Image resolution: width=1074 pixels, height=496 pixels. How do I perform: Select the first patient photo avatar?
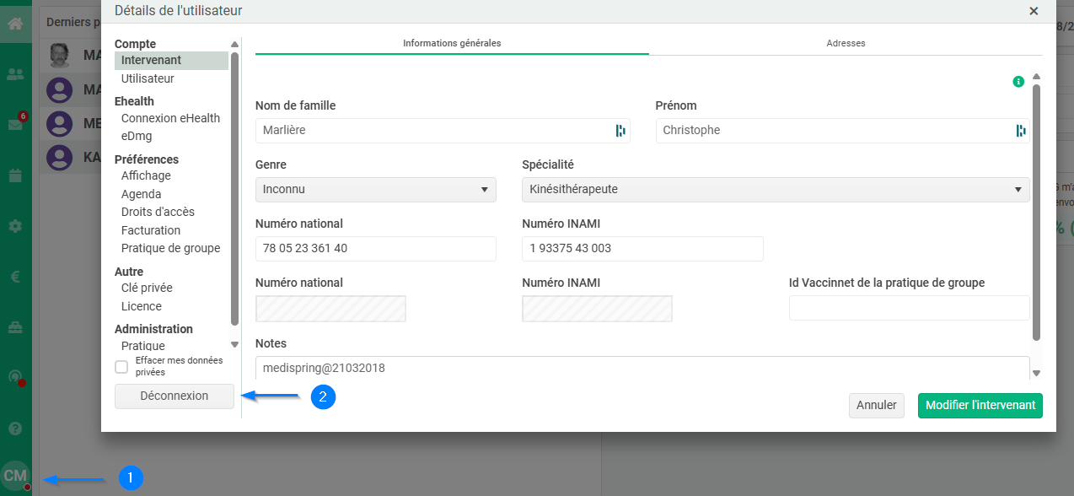coord(59,55)
